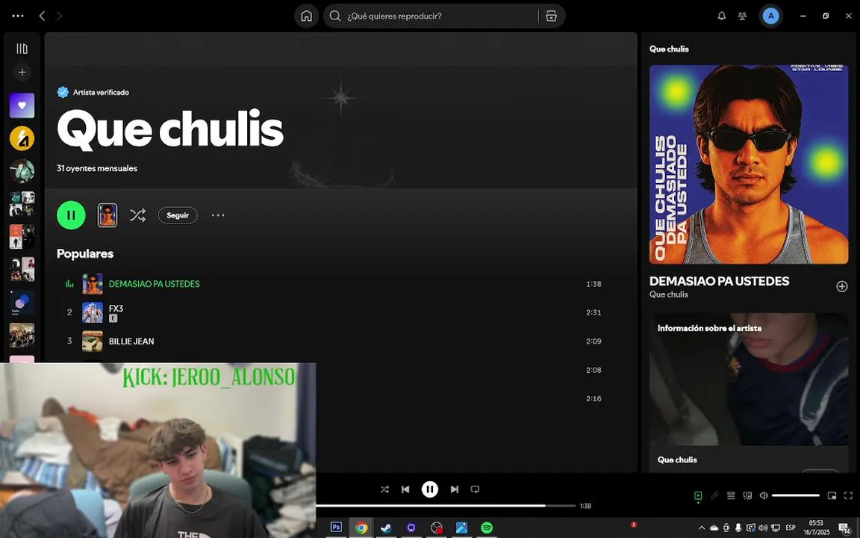The image size is (860, 538).
Task: Open the three-dots app menu at top left
Action: click(x=18, y=16)
